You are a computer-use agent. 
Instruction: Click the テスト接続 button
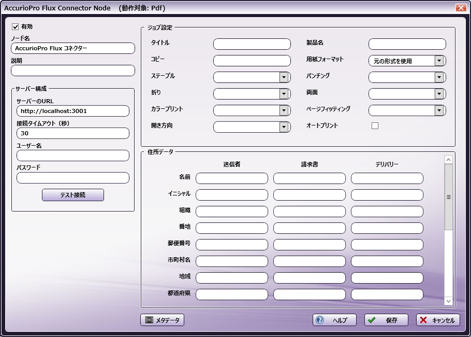(73, 195)
